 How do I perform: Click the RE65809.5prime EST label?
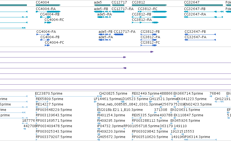coord(49,99)
